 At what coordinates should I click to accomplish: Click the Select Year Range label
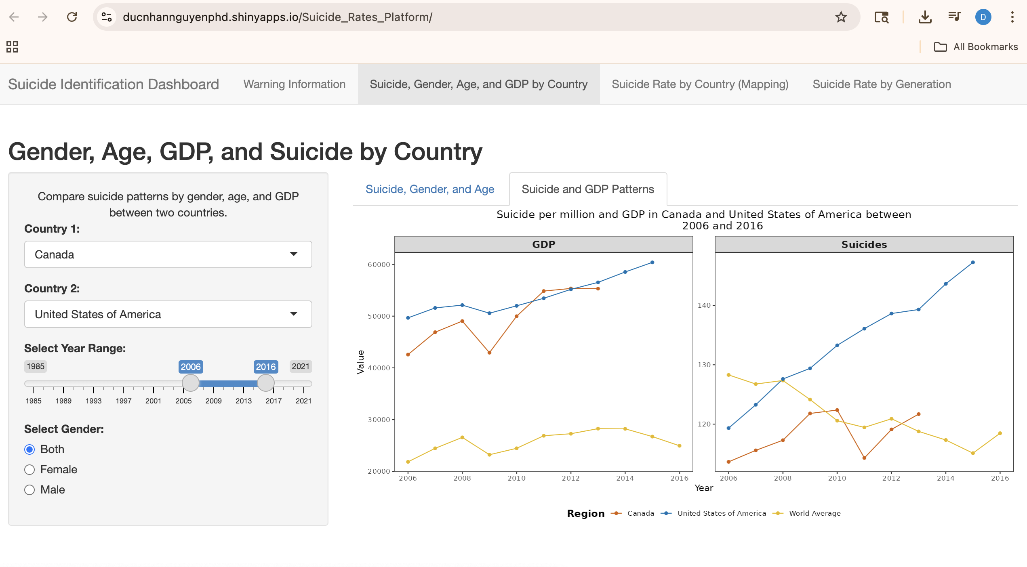pyautogui.click(x=75, y=348)
